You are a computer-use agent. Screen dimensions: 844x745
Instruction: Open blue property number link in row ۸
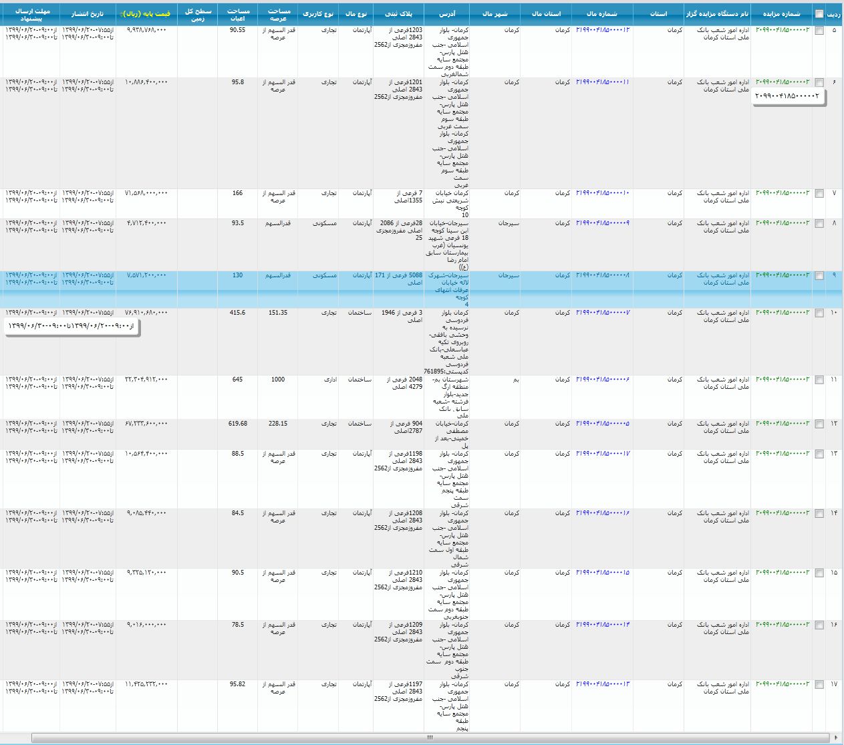coord(602,223)
